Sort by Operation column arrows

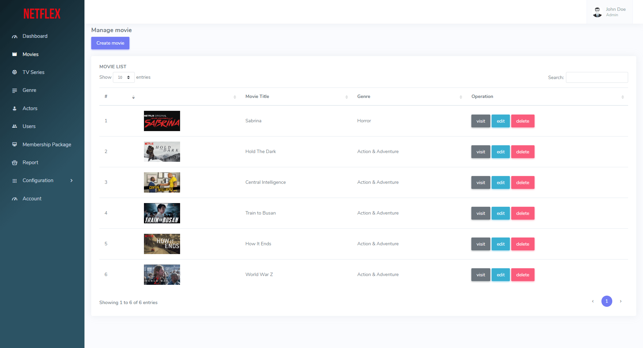623,97
